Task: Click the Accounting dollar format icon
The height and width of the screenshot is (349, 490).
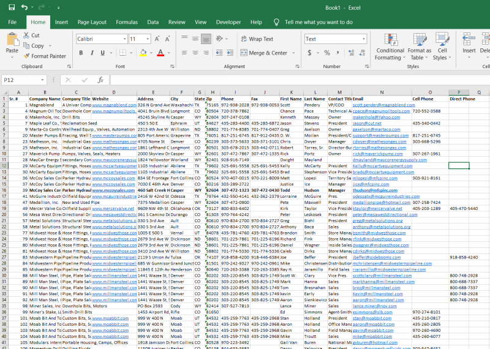Action: (309, 53)
